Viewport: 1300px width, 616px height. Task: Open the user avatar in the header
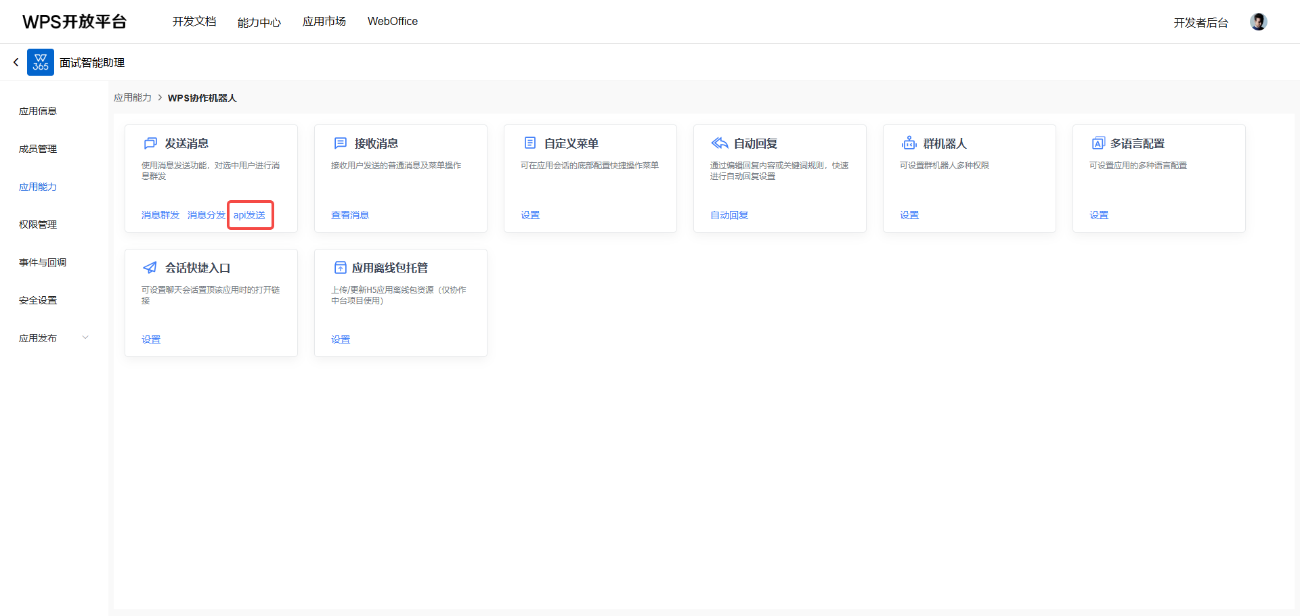pyautogui.click(x=1258, y=22)
